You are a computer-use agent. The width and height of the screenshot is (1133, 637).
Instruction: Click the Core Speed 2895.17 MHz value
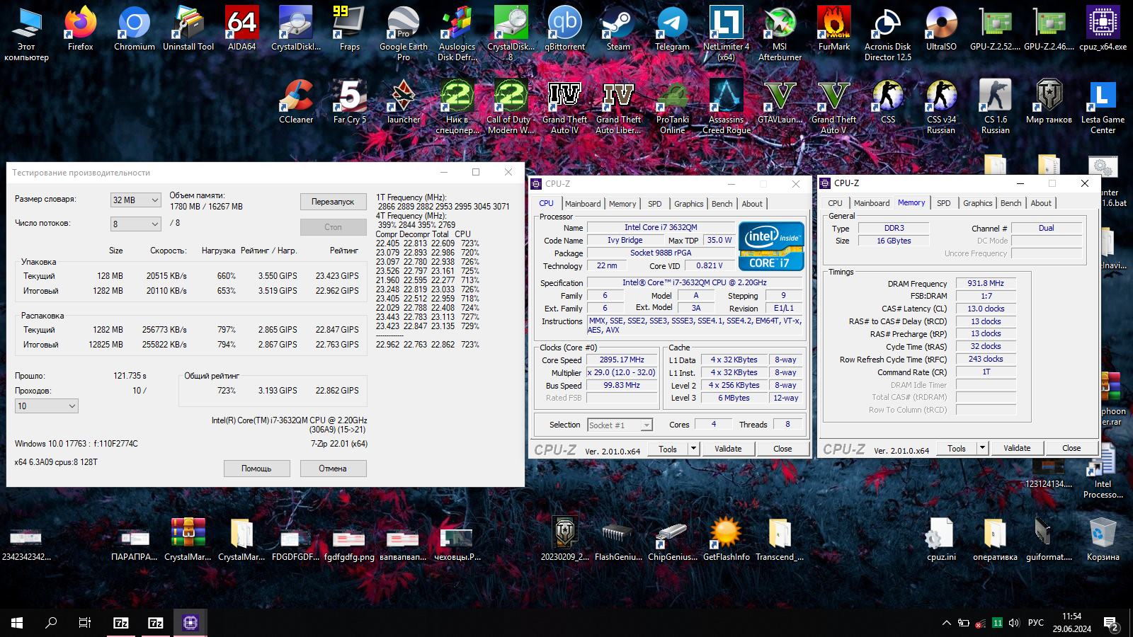(622, 360)
